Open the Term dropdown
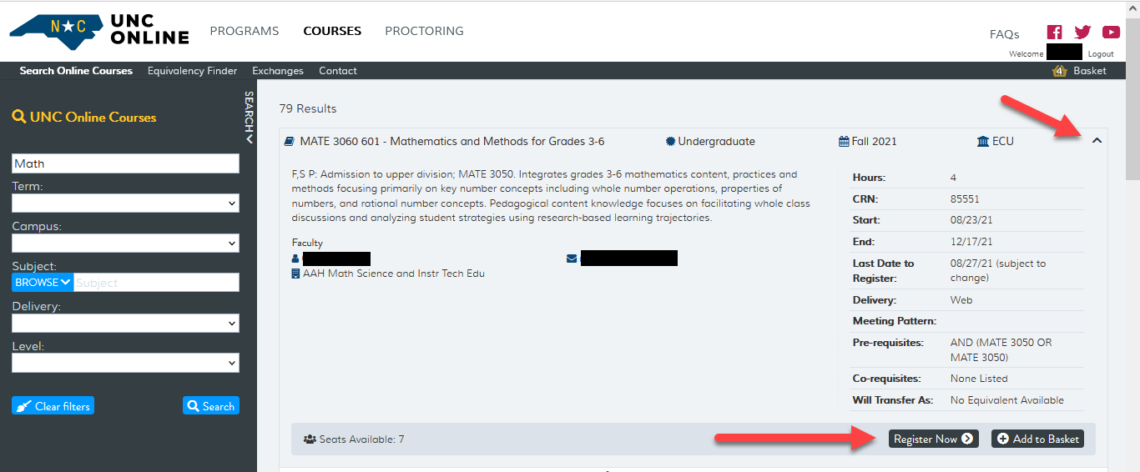Viewport: 1140px width, 472px height. point(125,203)
